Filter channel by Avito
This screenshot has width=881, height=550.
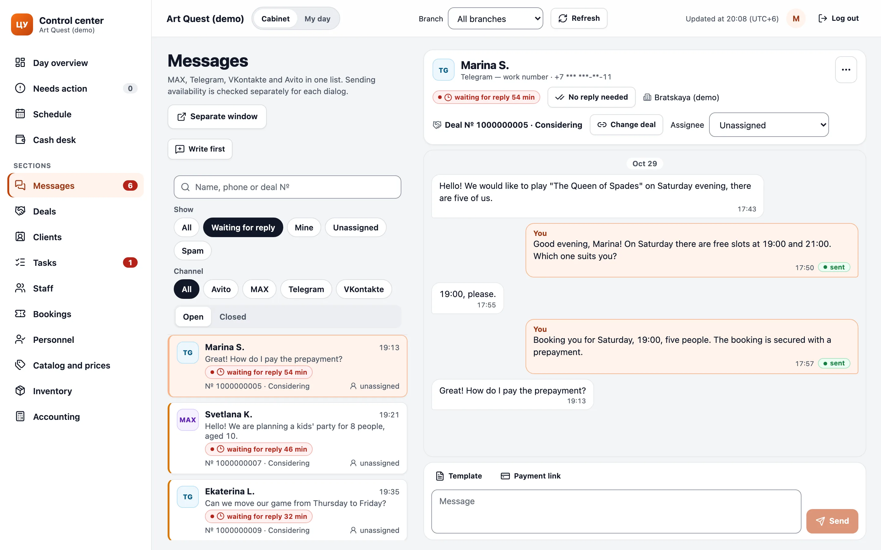pyautogui.click(x=221, y=289)
